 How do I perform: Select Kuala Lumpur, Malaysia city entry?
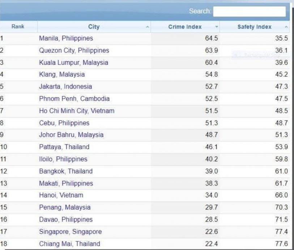[73, 62]
